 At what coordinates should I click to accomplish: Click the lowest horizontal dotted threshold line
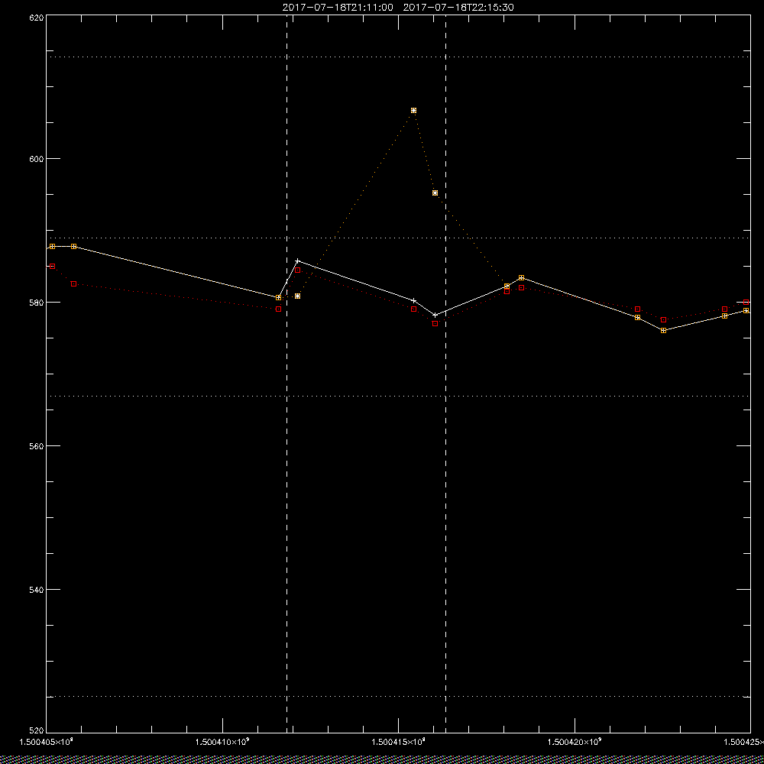tap(398, 697)
